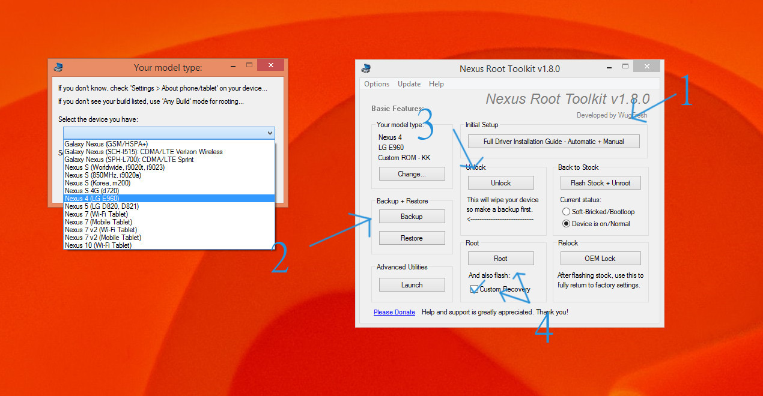
Task: Expand the device selection combo box arrow
Action: click(269, 133)
